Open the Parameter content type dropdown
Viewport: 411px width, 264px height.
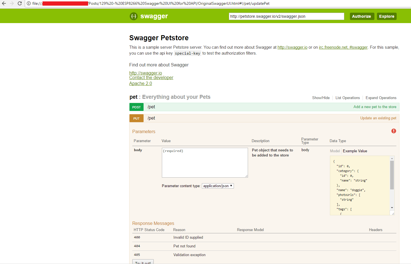218,186
